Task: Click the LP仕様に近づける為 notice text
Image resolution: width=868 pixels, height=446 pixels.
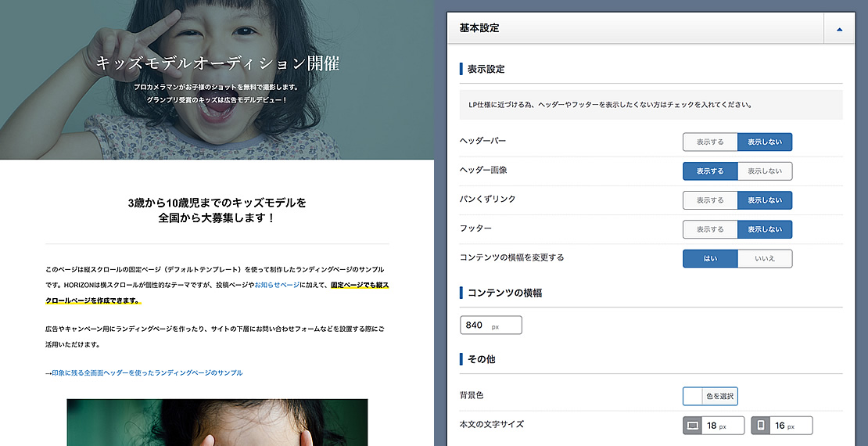Action: [x=610, y=105]
